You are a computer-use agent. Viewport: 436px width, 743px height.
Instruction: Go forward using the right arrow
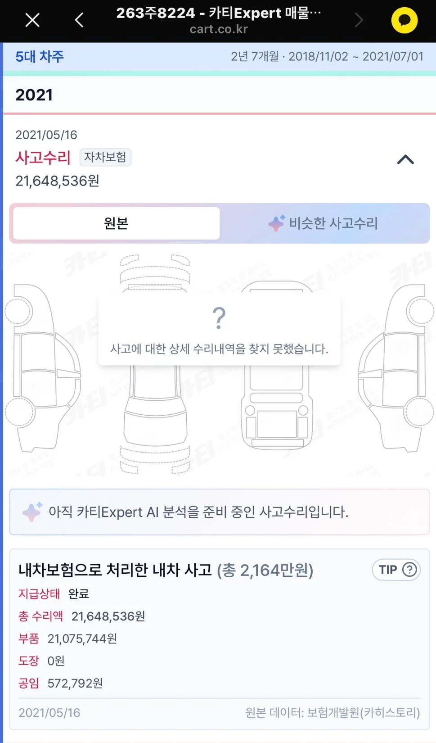pos(359,20)
